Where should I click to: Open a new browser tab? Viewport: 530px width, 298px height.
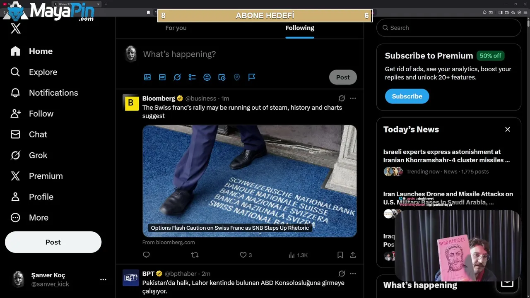(106, 4)
